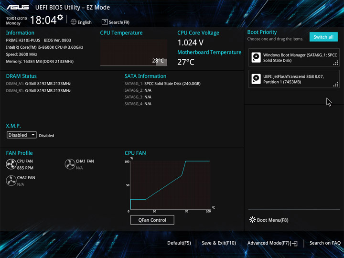
Task: Click the date 10/01/2018 Monday
Action: 16,21
